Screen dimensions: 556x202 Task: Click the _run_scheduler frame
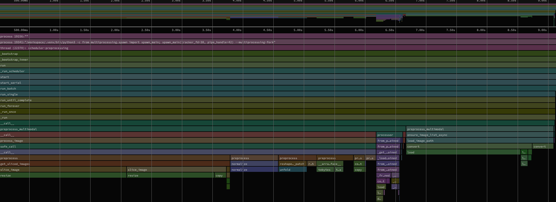278,71
